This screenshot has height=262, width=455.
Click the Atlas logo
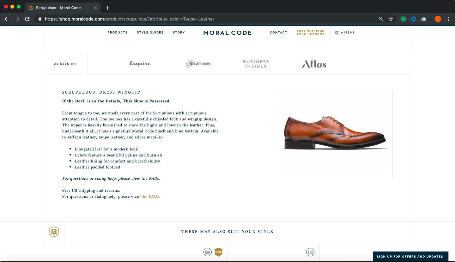pyautogui.click(x=314, y=64)
